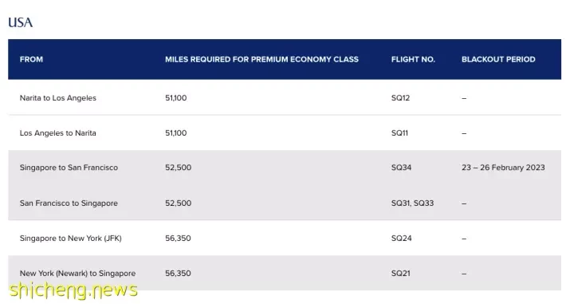Click flight number SQ24
Viewport: 566px width, 304px height.
click(402, 239)
